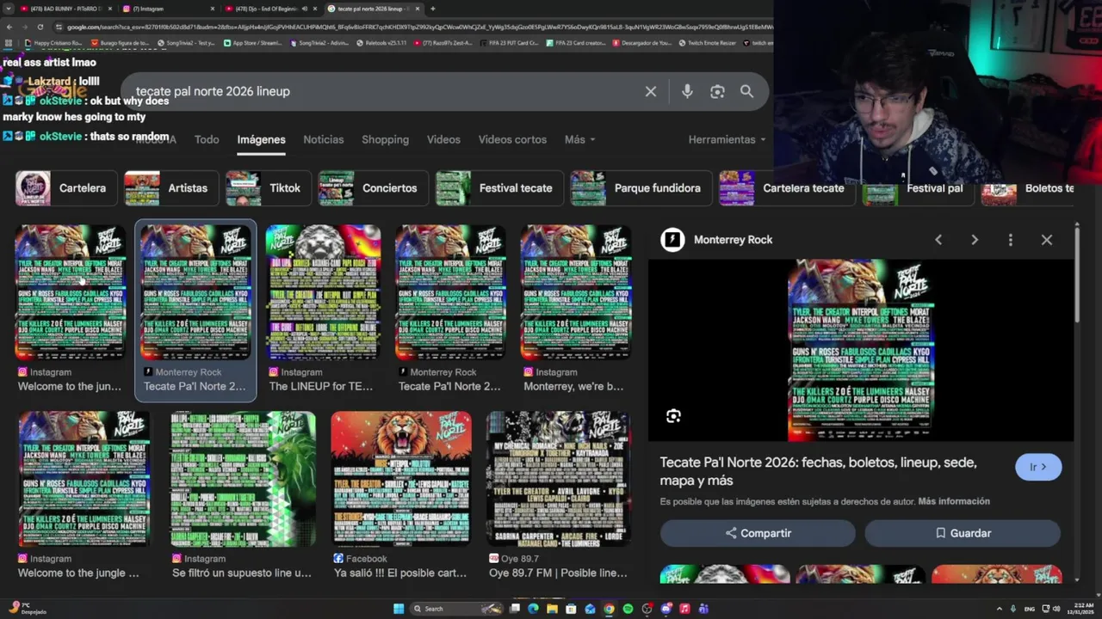Open the Más información link
Viewport: 1102px width, 619px height.
coord(954,501)
